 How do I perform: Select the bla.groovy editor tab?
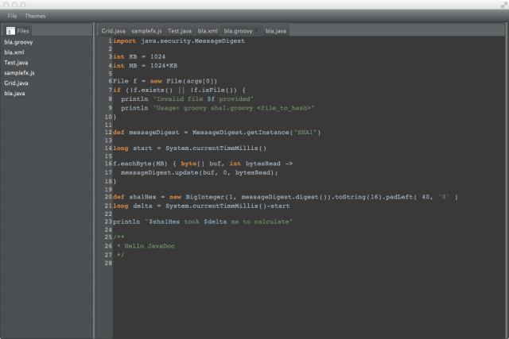click(238, 31)
